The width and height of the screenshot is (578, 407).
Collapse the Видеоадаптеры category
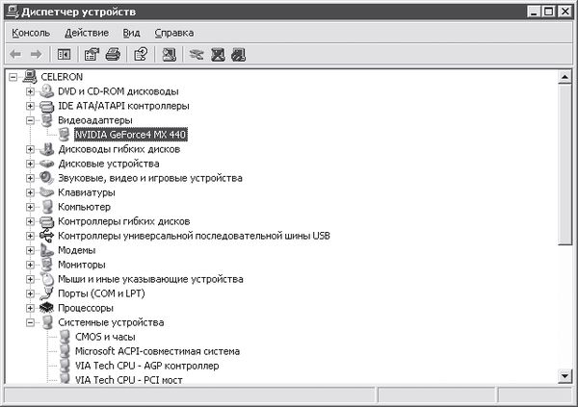click(31, 120)
